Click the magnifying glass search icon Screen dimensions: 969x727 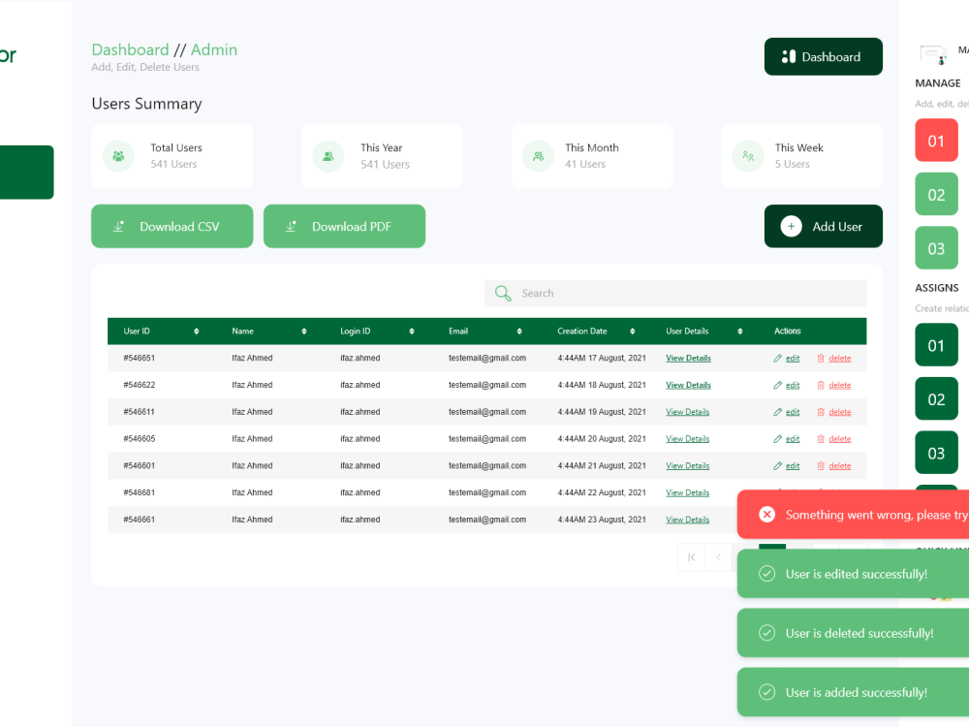point(503,293)
